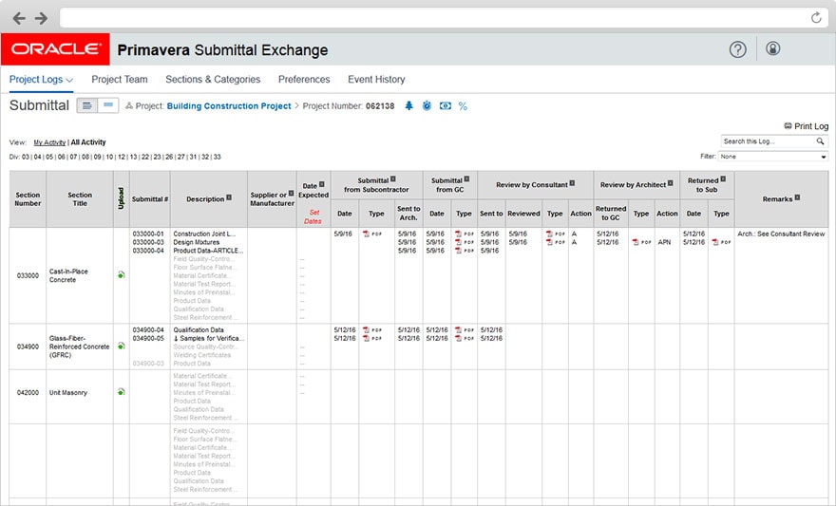Click info icon on Submittal from Subcontractor header
This screenshot has height=506, width=836.
393,179
